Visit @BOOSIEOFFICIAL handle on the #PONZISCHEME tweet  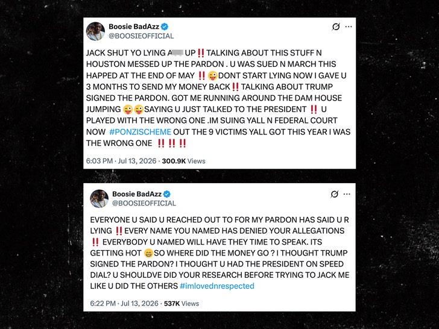[x=141, y=36]
